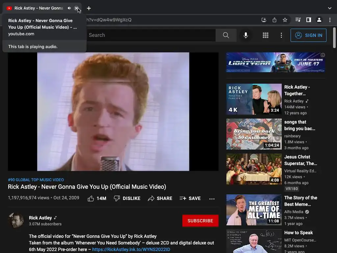Viewport: 337px width, 253px height.
Task: Click the VR180 badge
Action: pos(292,189)
